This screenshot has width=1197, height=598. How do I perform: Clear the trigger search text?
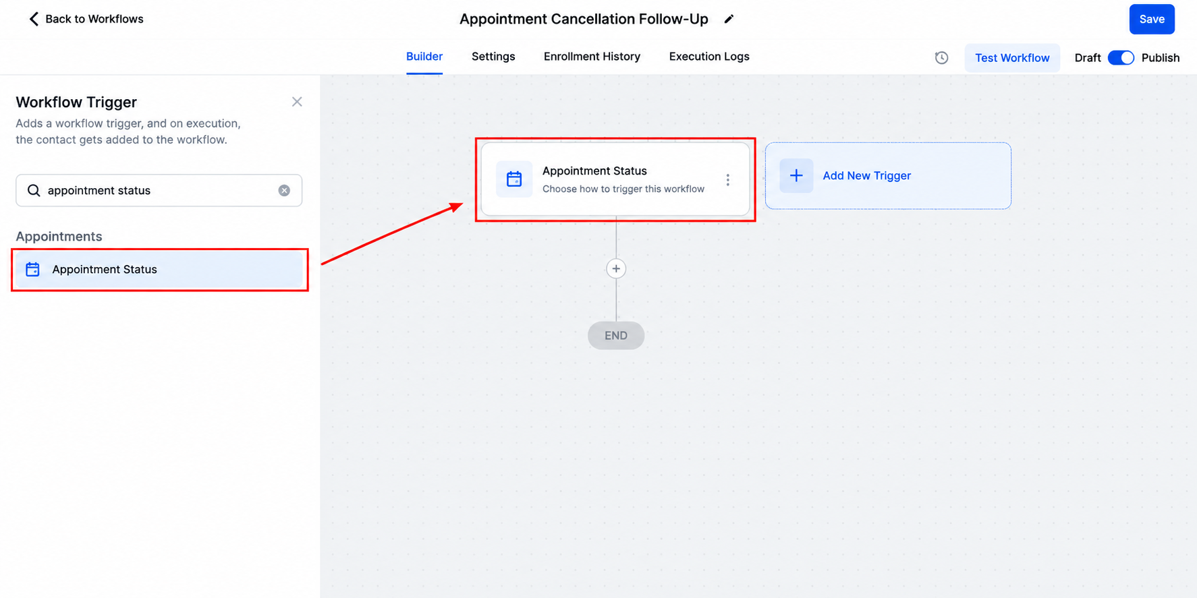(x=284, y=191)
